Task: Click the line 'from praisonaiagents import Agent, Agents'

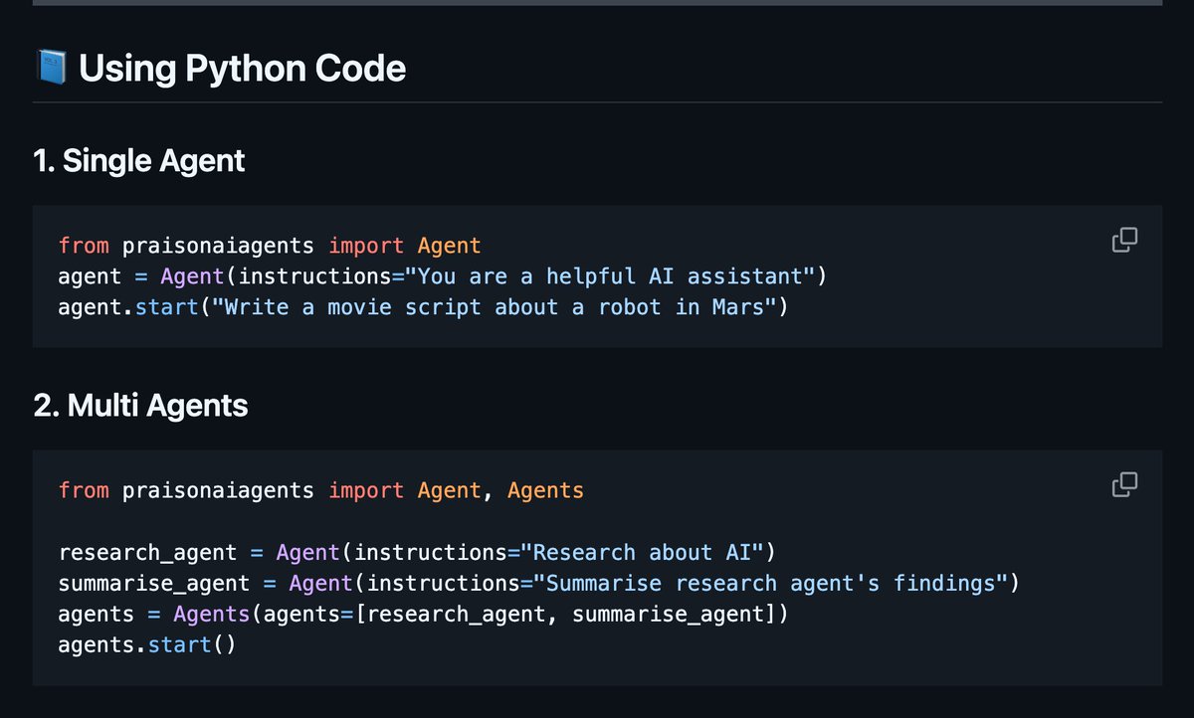Action: (321, 490)
